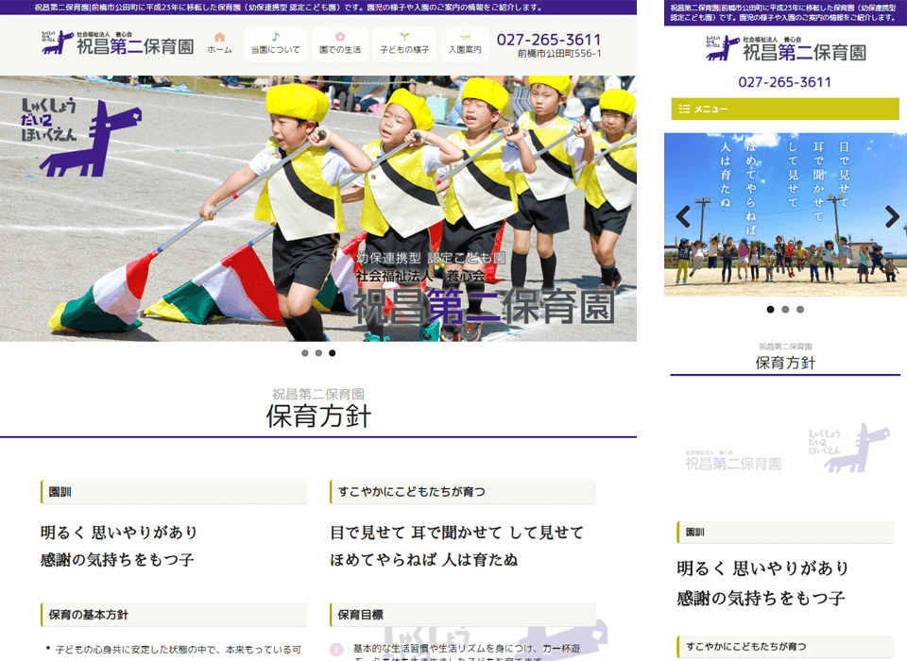Viewport: 907px width, 661px height.
Task: Open 当園について navigation item
Action: tap(275, 44)
